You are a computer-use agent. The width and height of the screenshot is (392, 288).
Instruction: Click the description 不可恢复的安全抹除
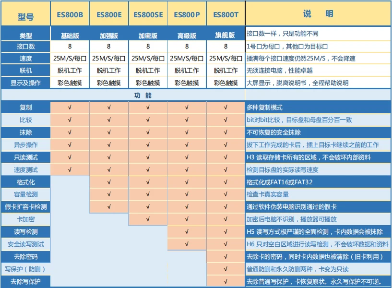coord(273,132)
